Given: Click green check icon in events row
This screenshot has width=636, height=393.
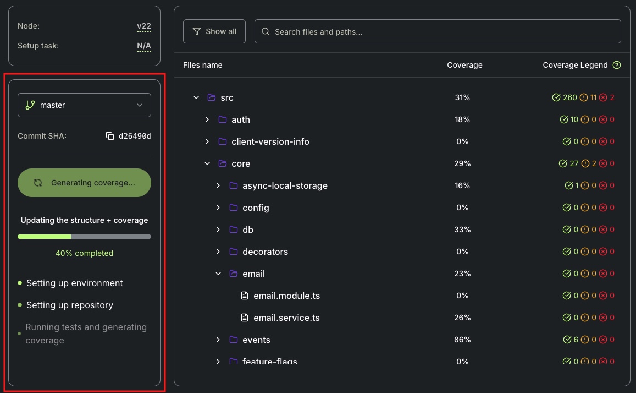Looking at the screenshot, I should 567,340.
